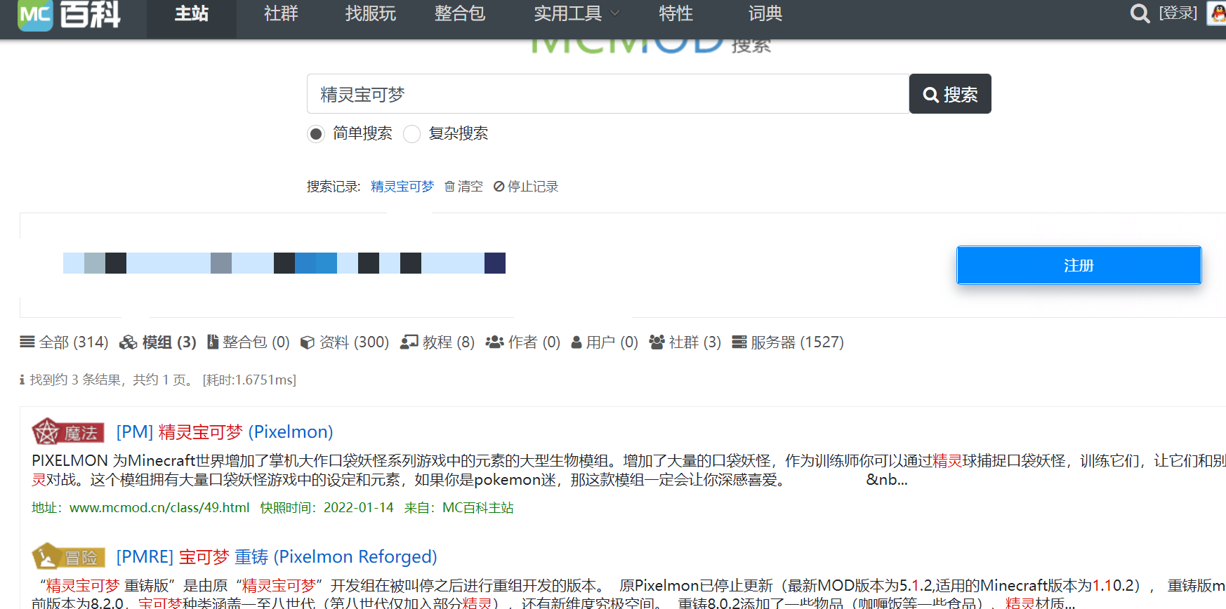The height and width of the screenshot is (609, 1226).
Task: Click the cubes icon for 模组 filter
Action: point(128,342)
